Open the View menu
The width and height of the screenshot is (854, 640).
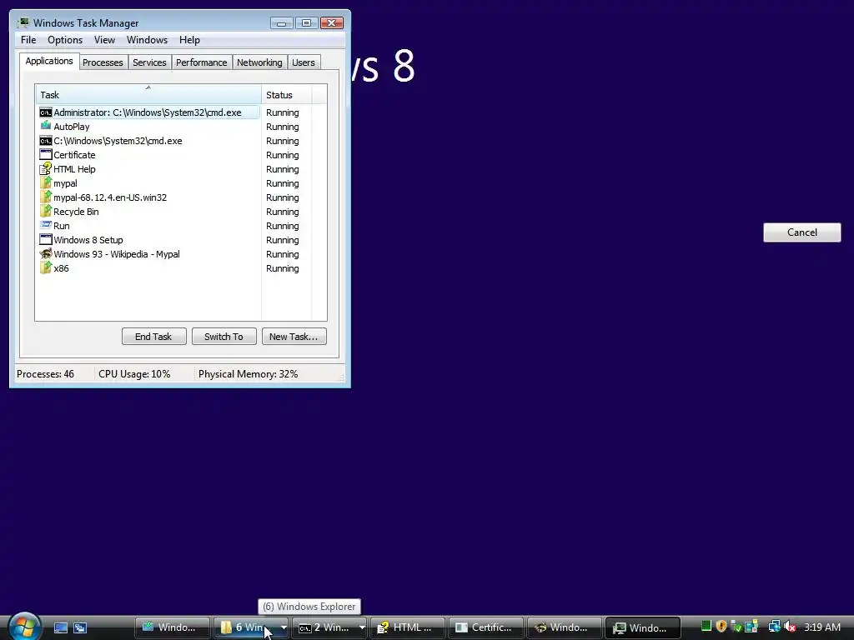pos(104,40)
